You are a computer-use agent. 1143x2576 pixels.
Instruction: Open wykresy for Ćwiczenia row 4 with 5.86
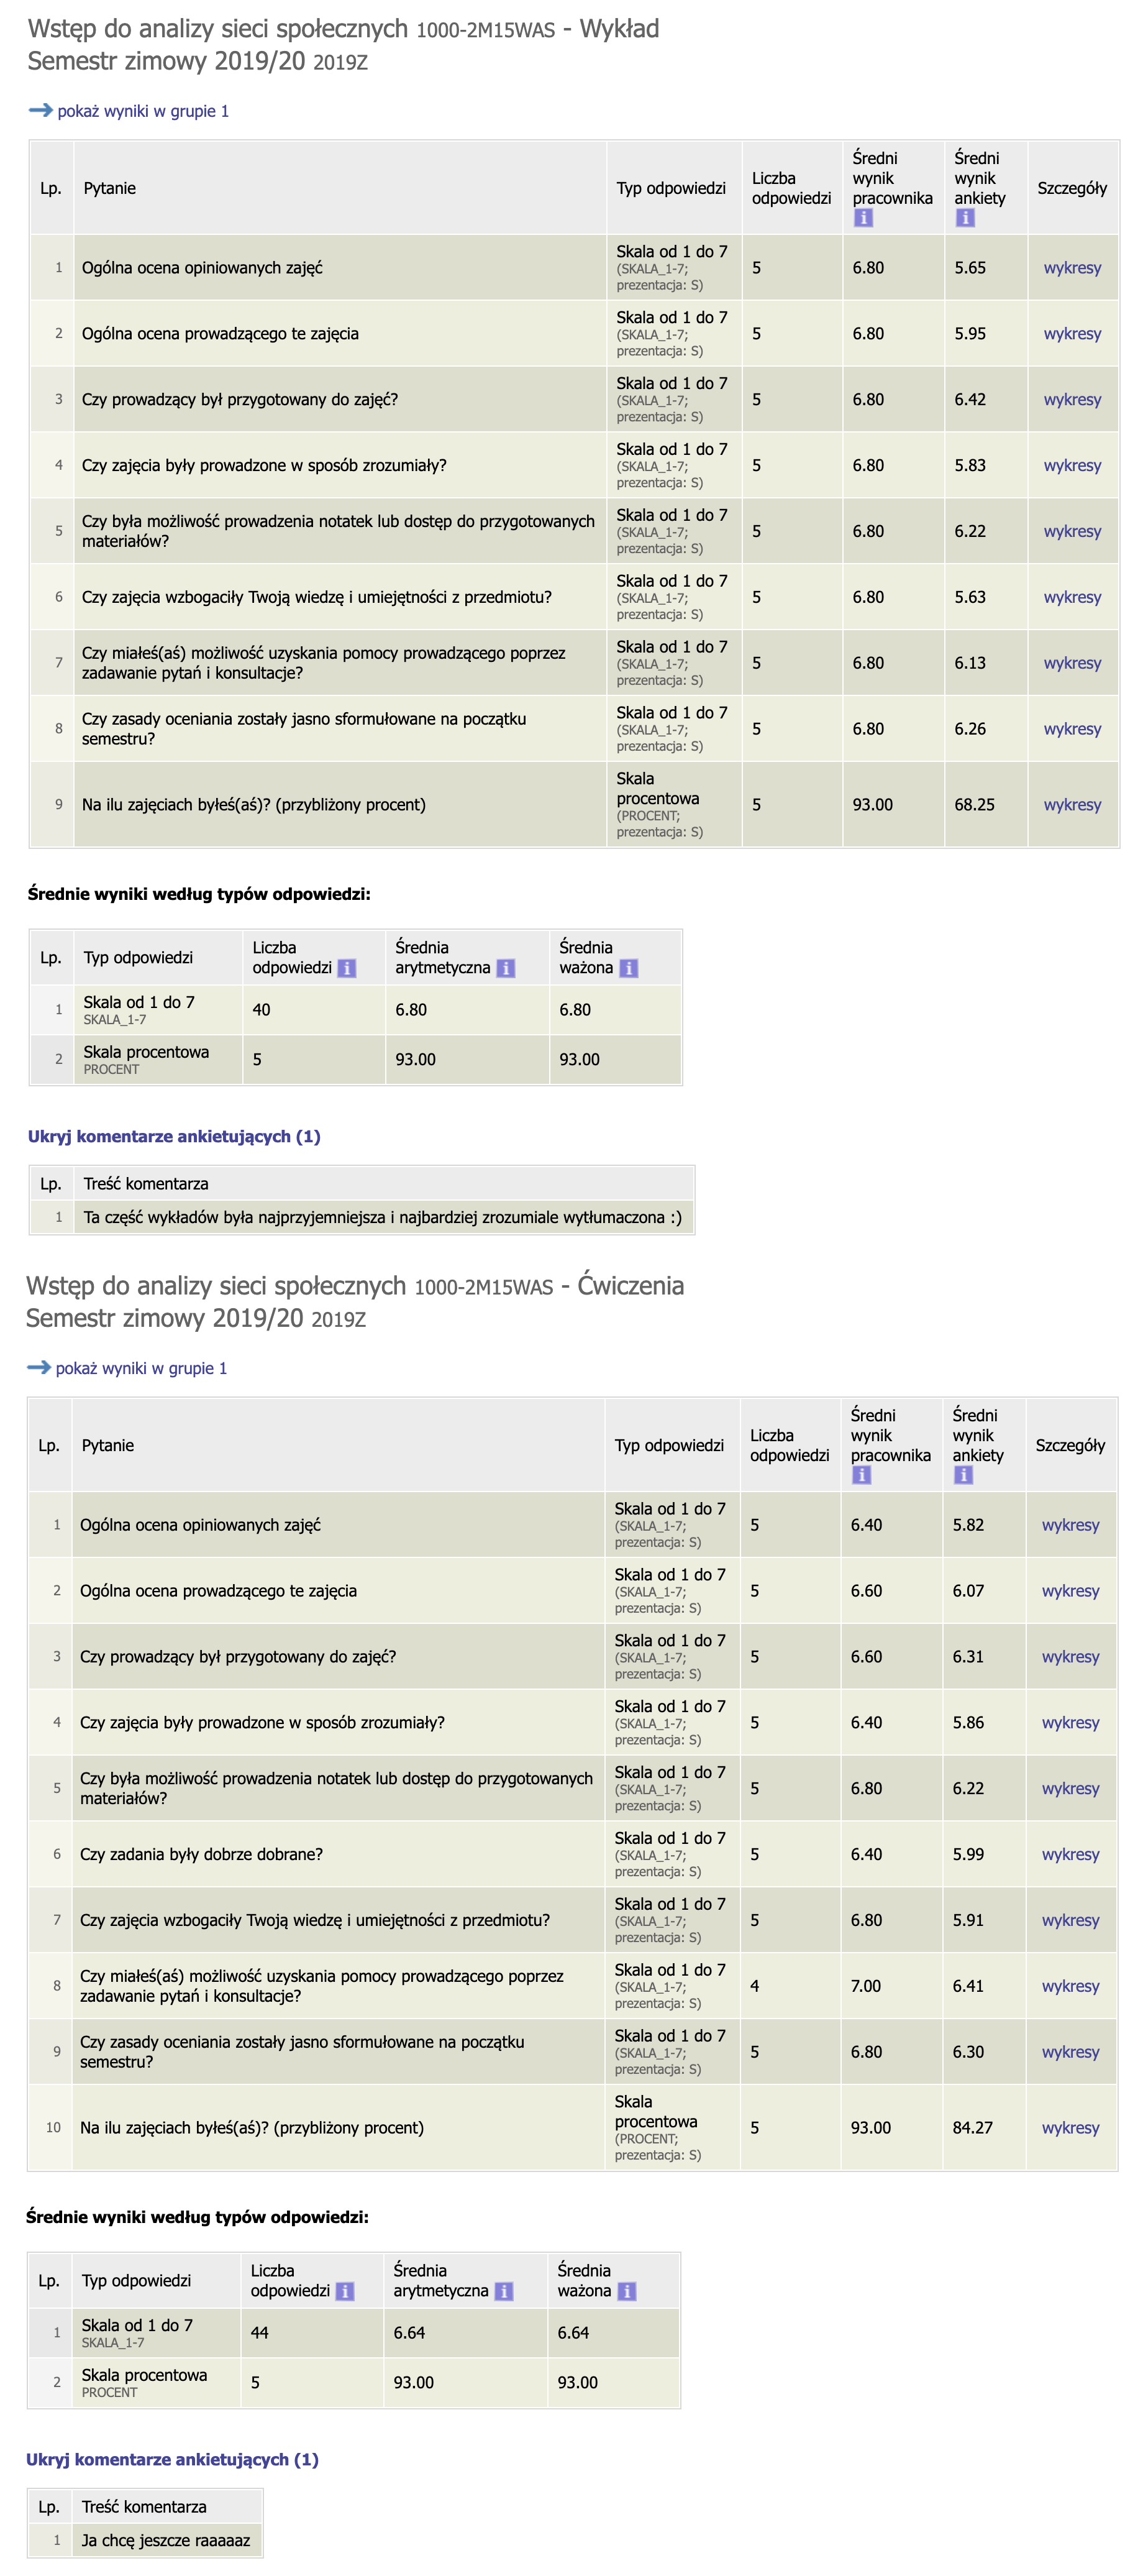pos(1070,1723)
